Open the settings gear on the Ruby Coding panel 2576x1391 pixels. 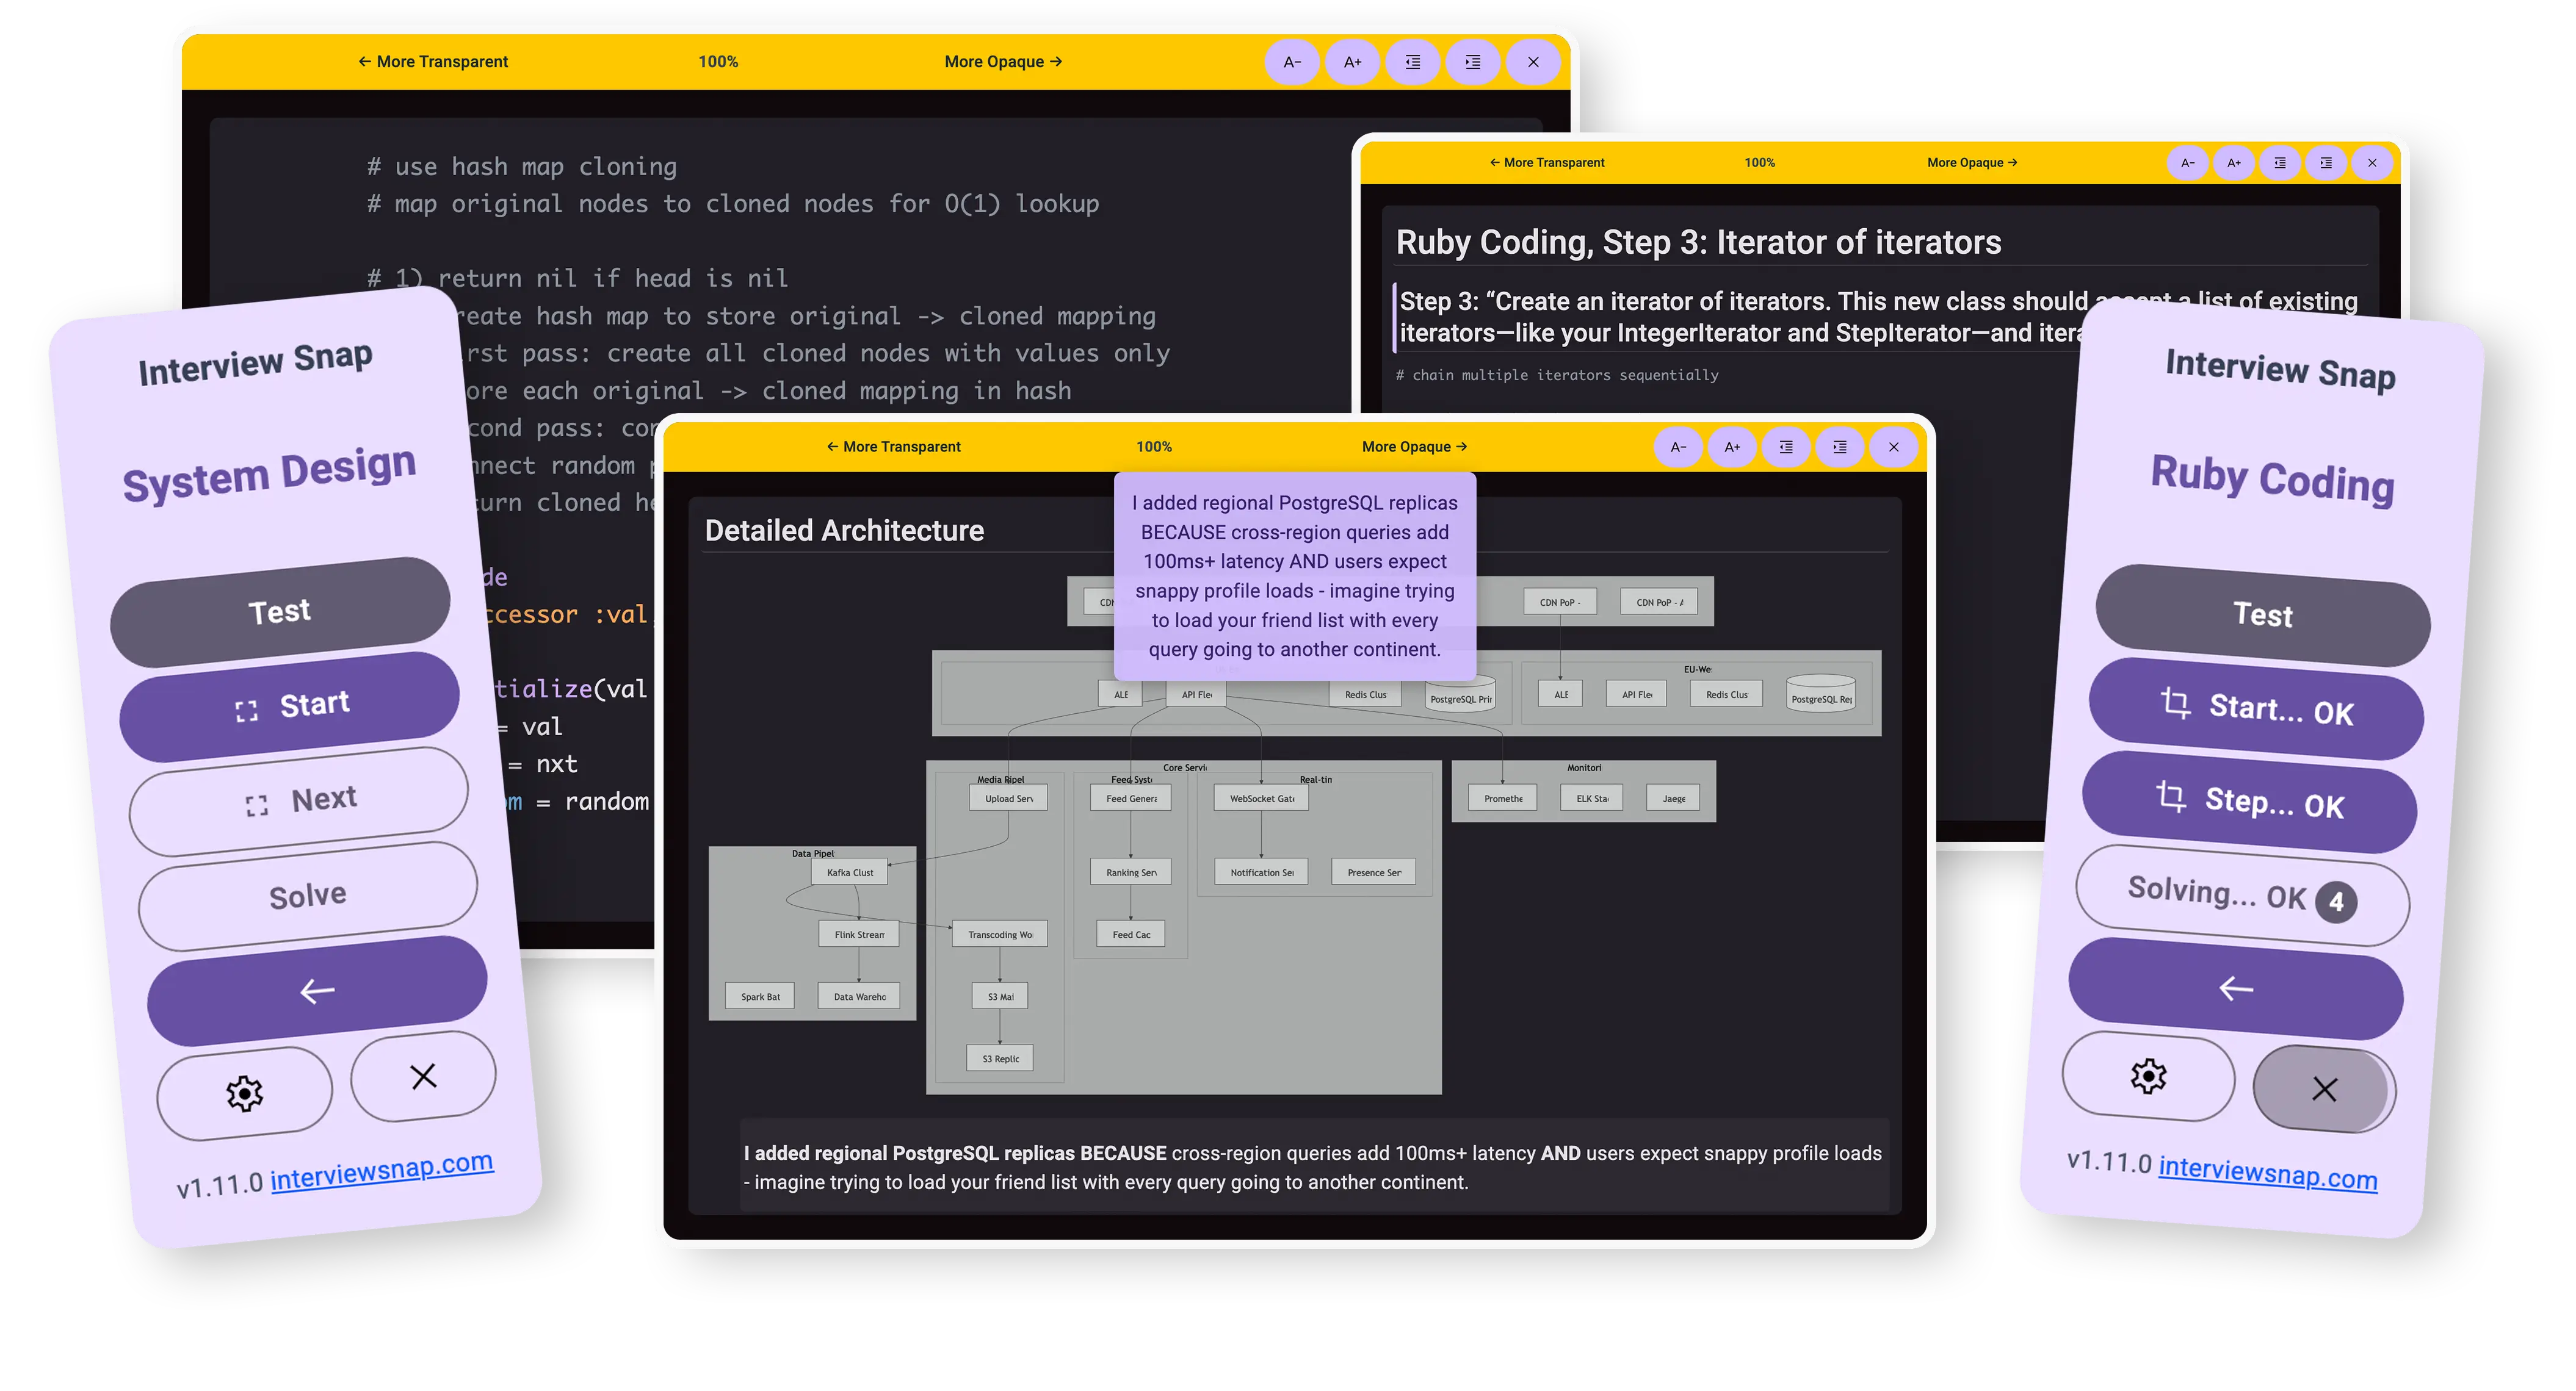tap(2148, 1076)
